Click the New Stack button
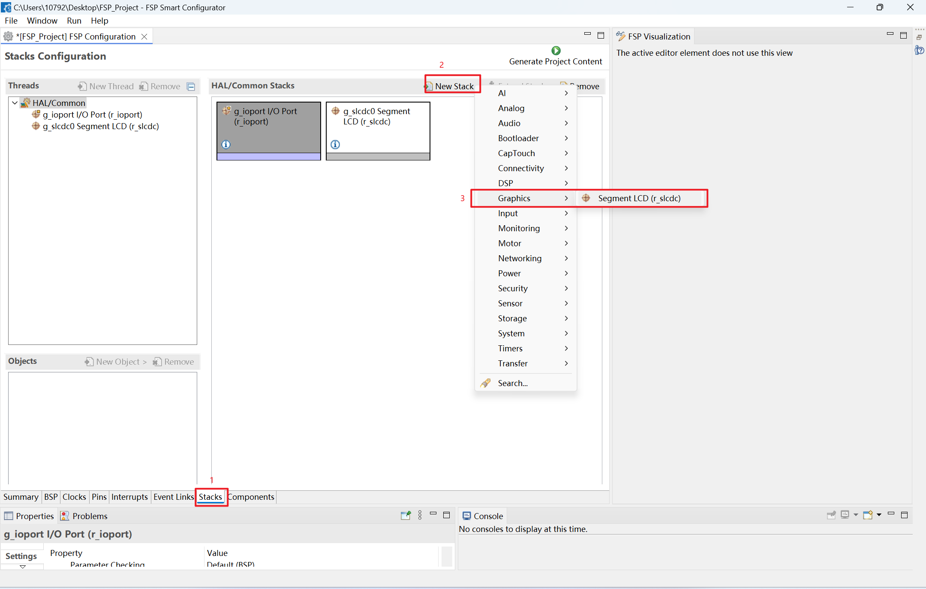This screenshot has height=589, width=926. pos(450,86)
